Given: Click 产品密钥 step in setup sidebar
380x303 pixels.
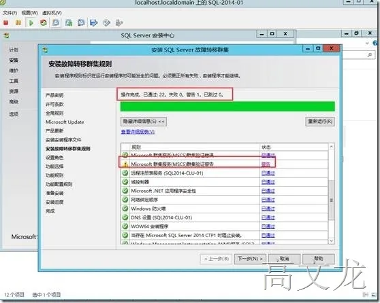Looking at the screenshot, I should click(x=54, y=95).
